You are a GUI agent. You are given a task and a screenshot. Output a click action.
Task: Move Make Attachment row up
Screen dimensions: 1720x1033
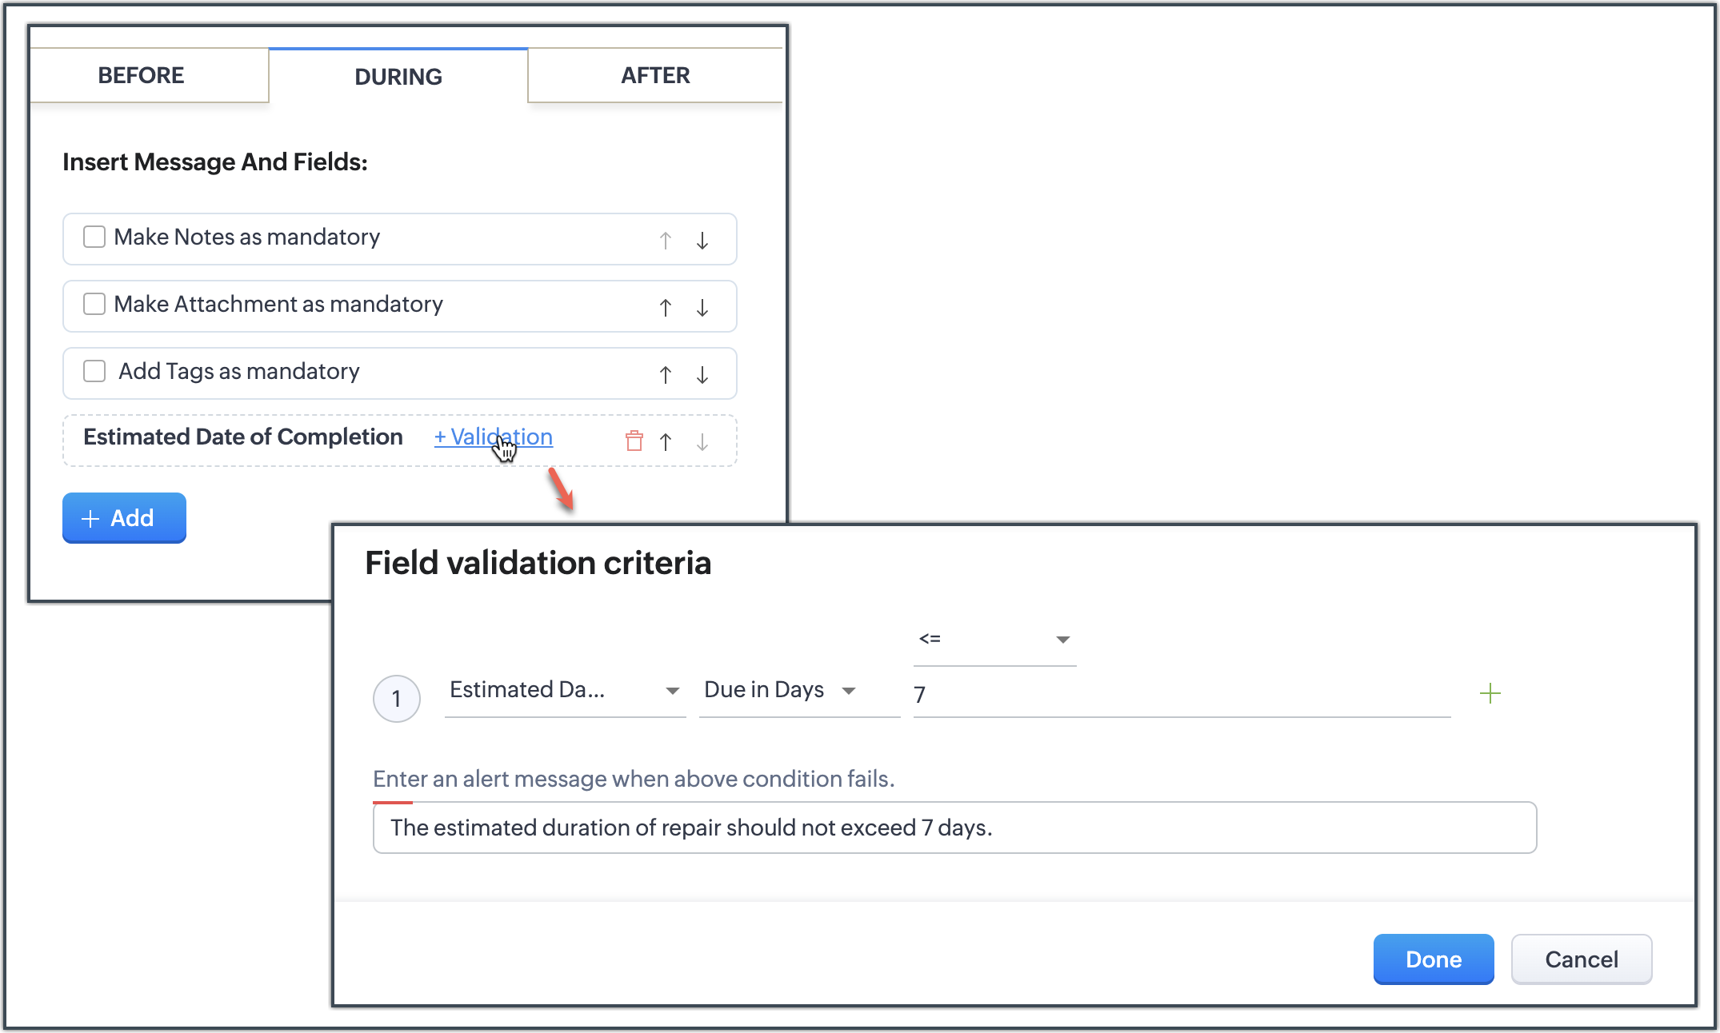point(665,307)
